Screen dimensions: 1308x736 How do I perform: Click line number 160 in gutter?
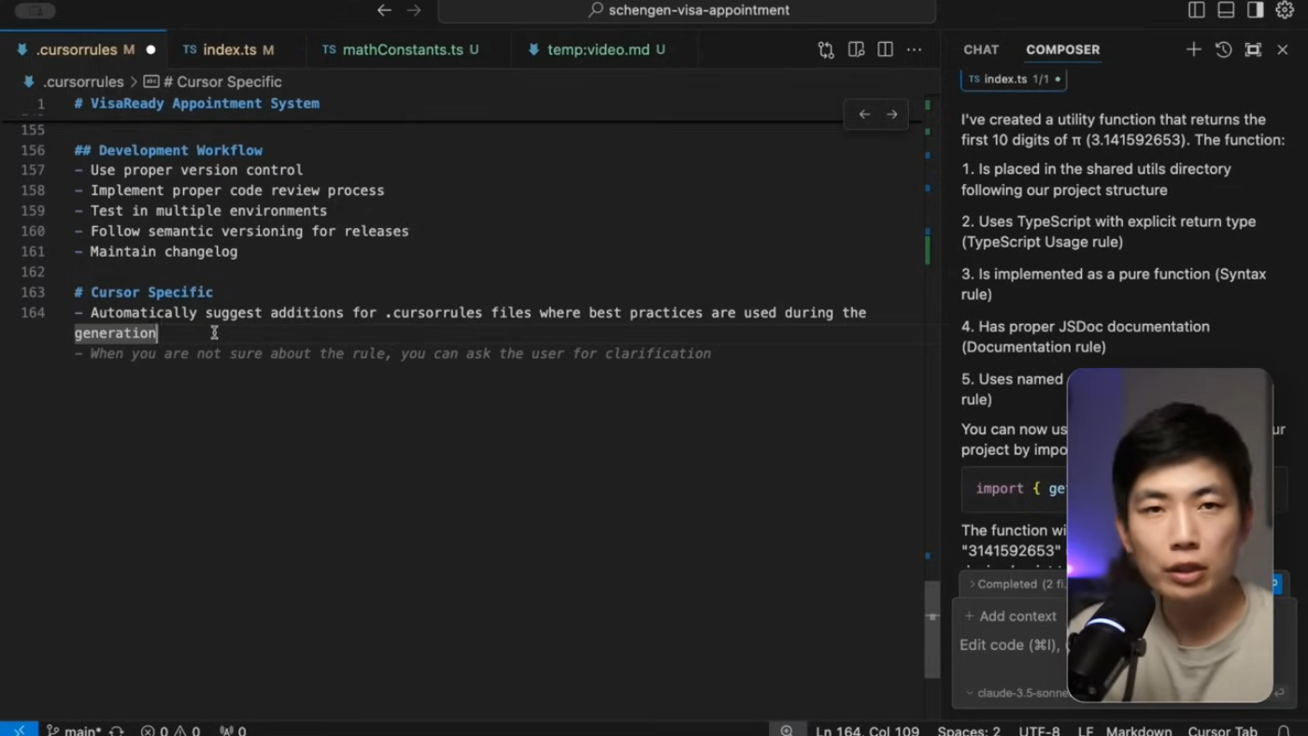(33, 231)
